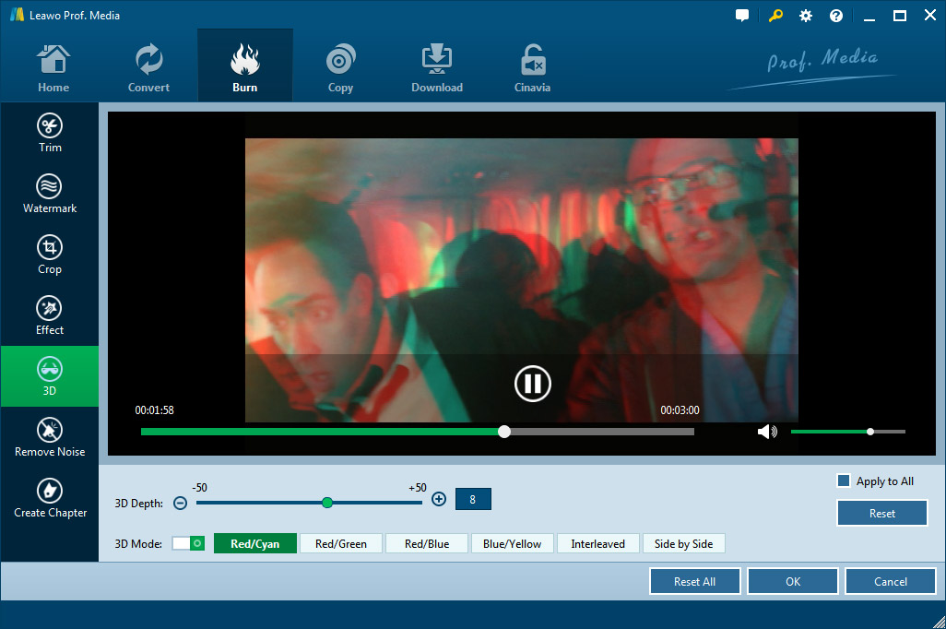Image resolution: width=946 pixels, height=629 pixels.
Task: Open the Trim tool in sidebar
Action: click(50, 133)
